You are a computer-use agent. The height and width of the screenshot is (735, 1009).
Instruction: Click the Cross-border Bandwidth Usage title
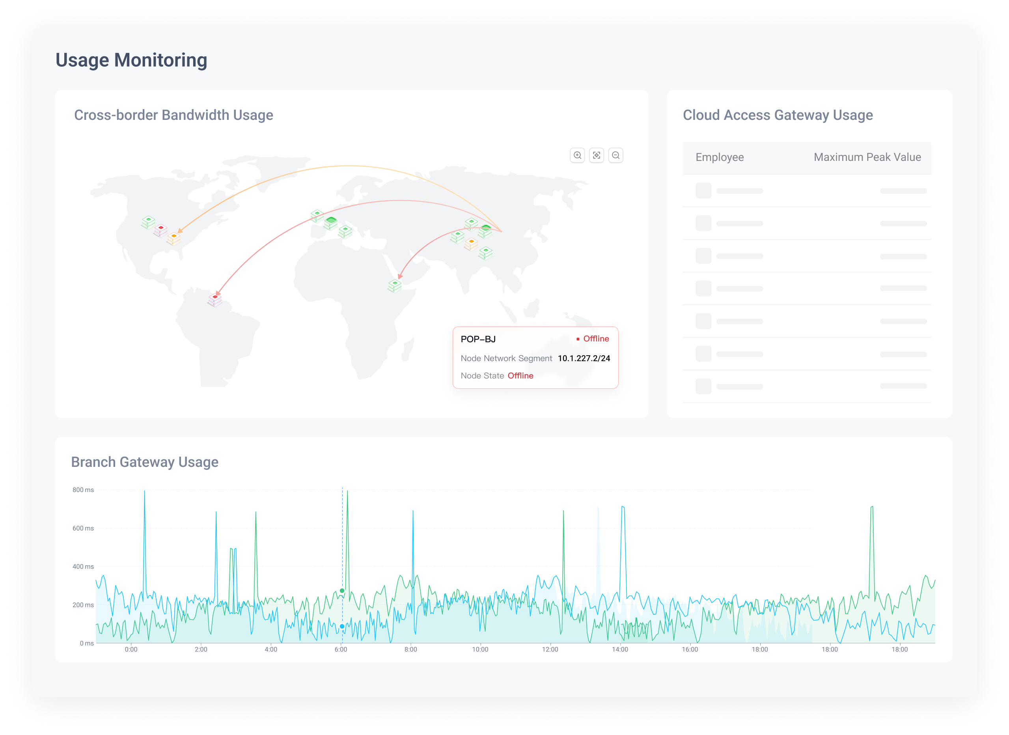click(173, 115)
